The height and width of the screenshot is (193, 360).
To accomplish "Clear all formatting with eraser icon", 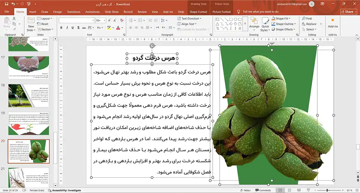I will pyautogui.click(x=121, y=20).
